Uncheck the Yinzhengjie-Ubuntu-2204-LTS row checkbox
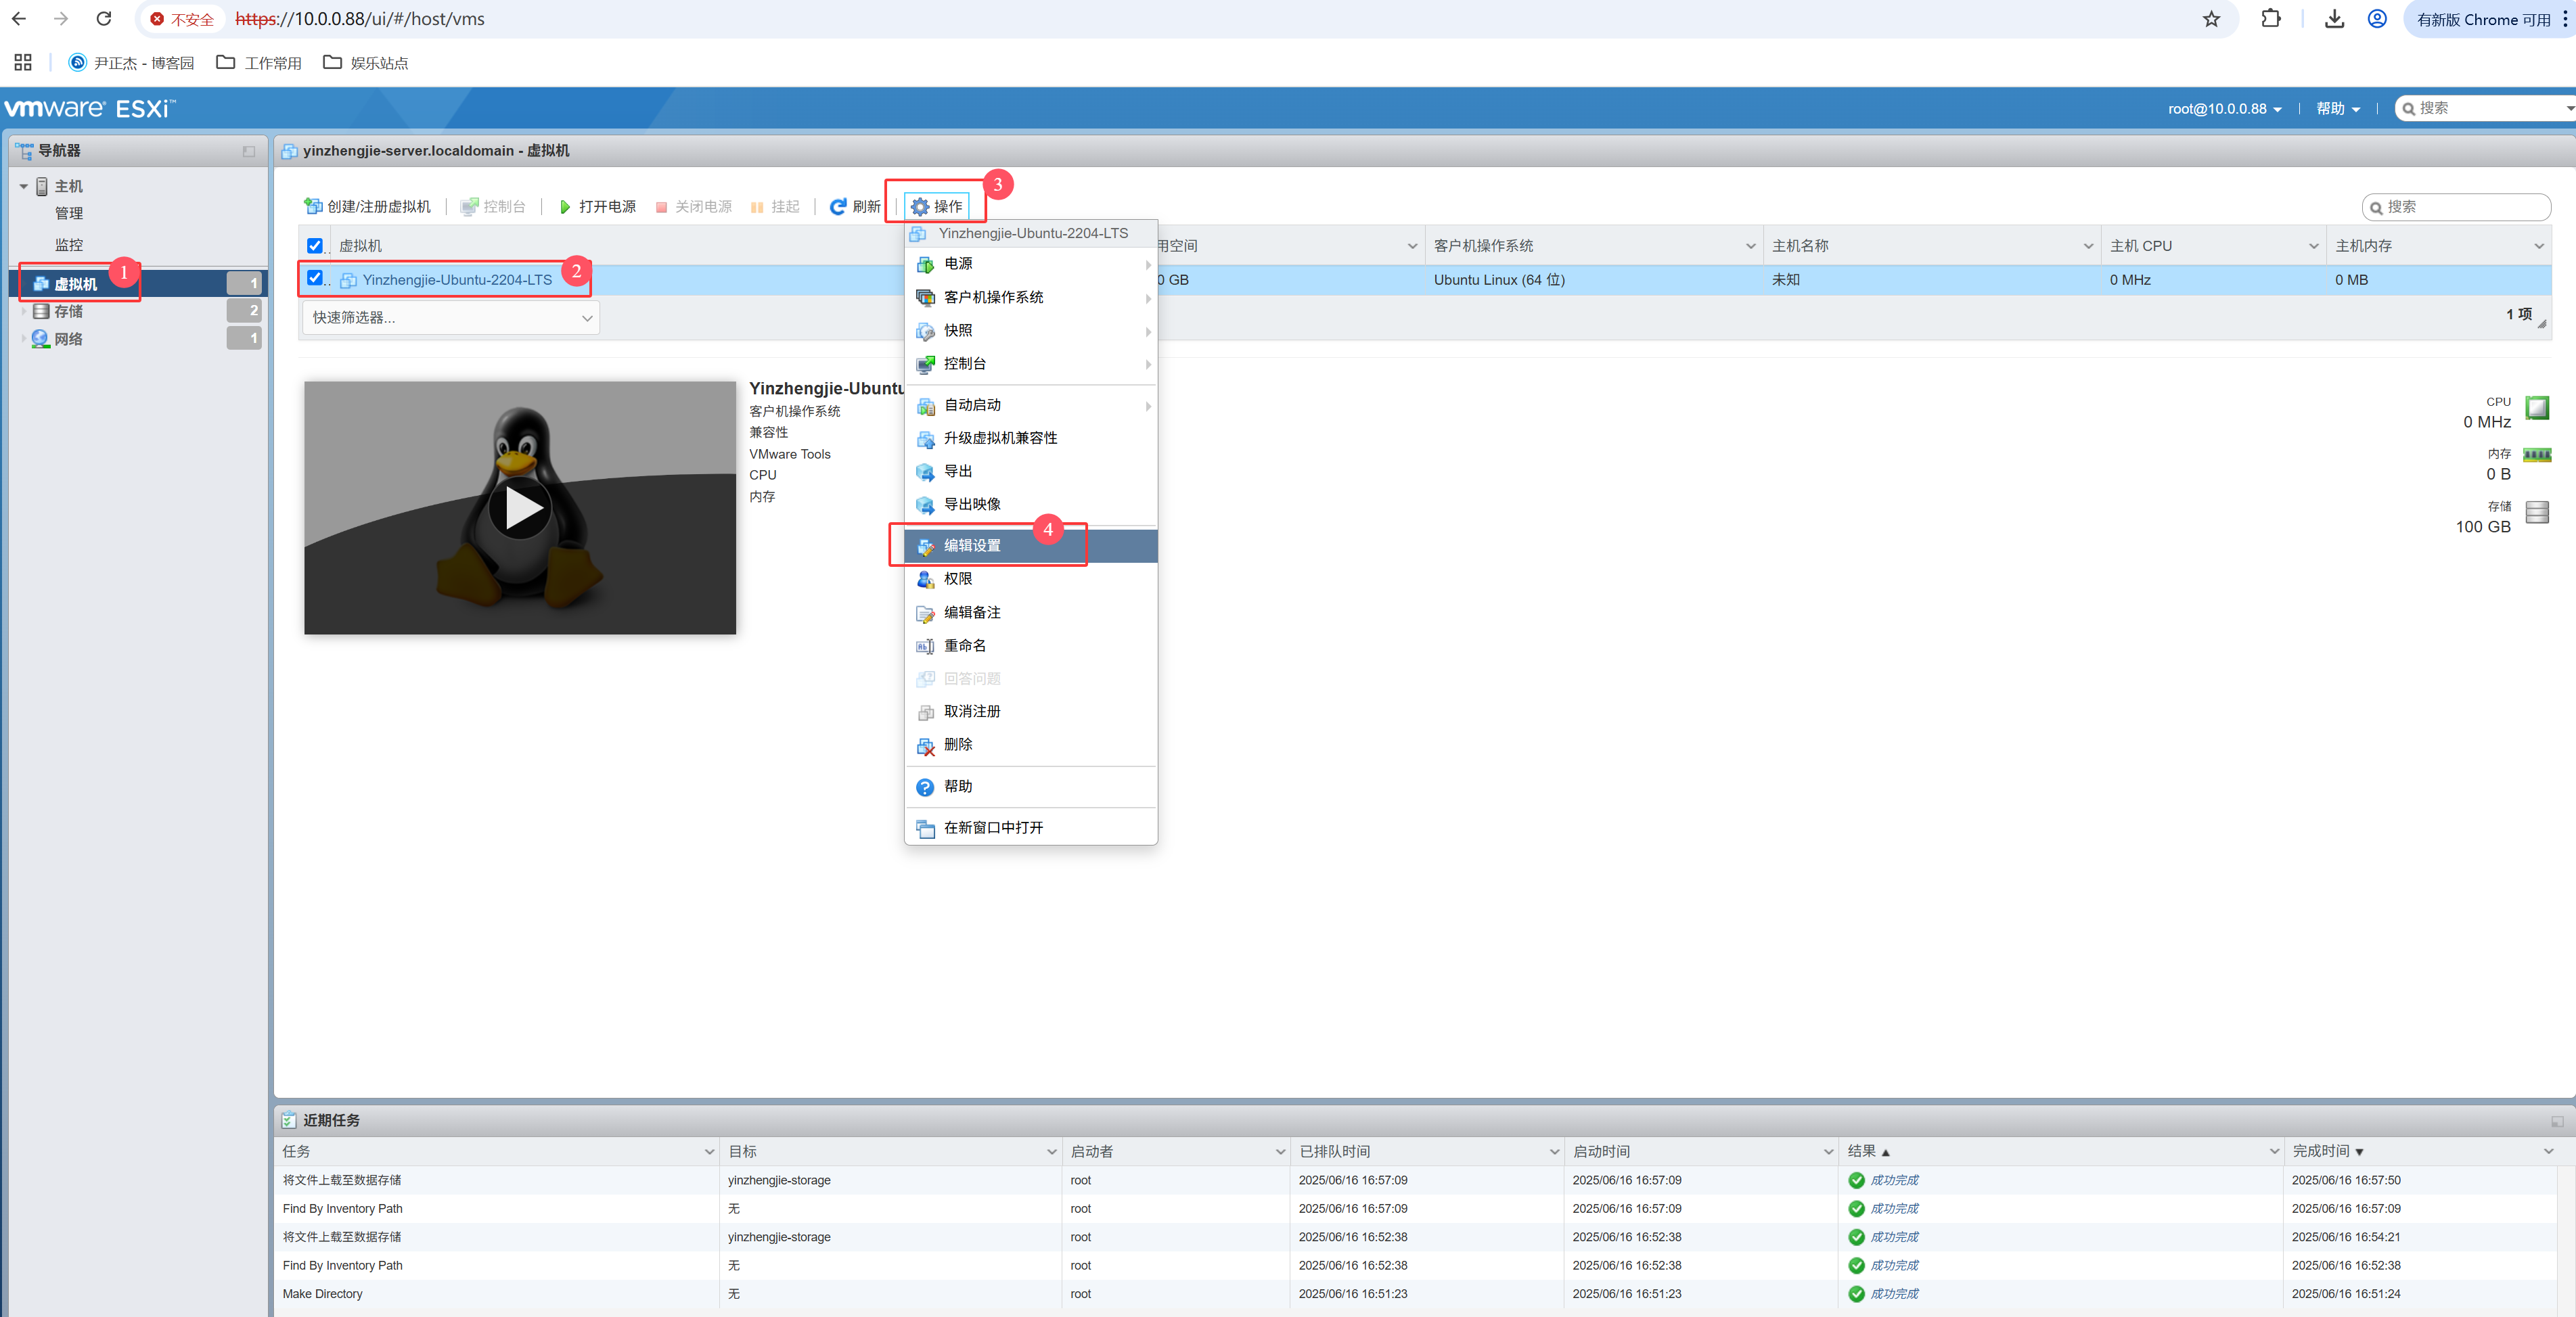The width and height of the screenshot is (2576, 1317). coord(315,278)
